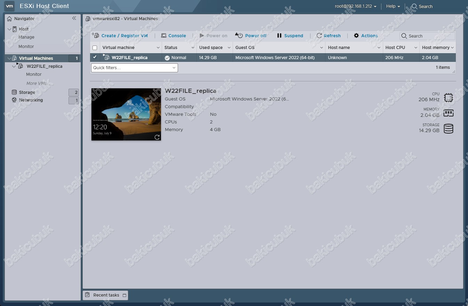Open Networking in the Navigator
The width and height of the screenshot is (468, 306).
coord(31,100)
